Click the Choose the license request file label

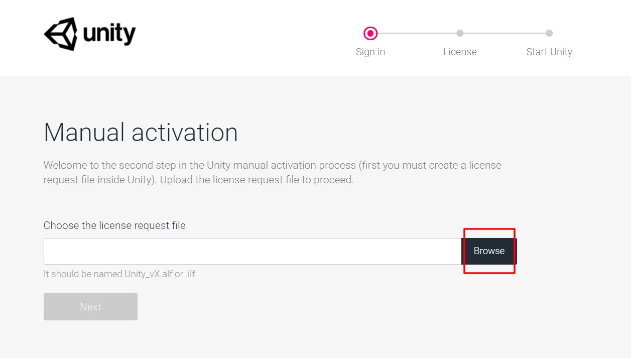114,225
